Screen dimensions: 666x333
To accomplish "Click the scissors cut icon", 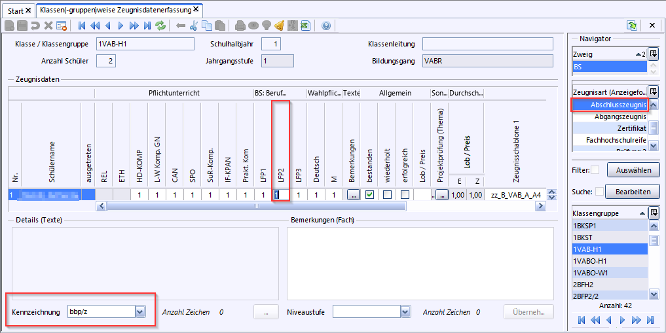I will [194, 26].
